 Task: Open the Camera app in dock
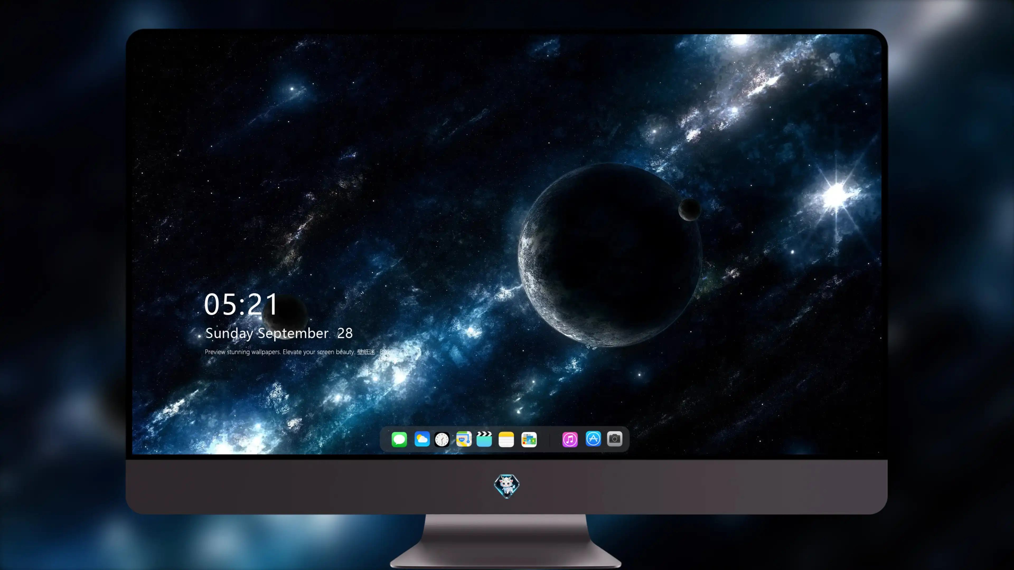(614, 439)
